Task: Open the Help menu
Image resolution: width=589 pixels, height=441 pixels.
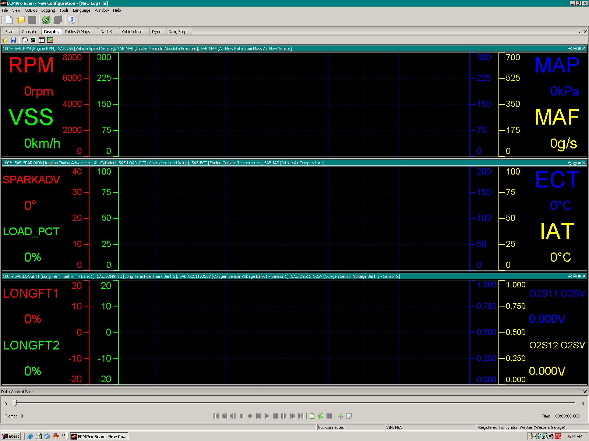Action: point(117,10)
